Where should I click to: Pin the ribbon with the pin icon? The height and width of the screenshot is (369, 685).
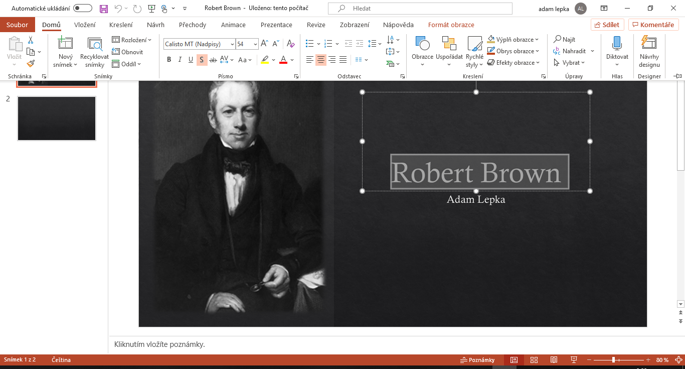(x=678, y=76)
